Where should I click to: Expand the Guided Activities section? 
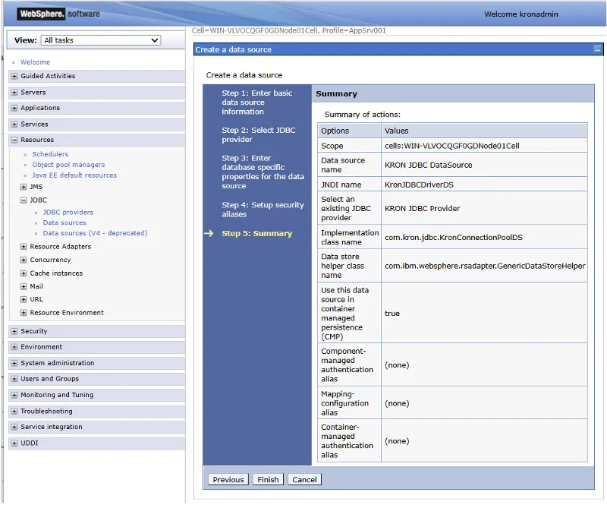point(14,76)
